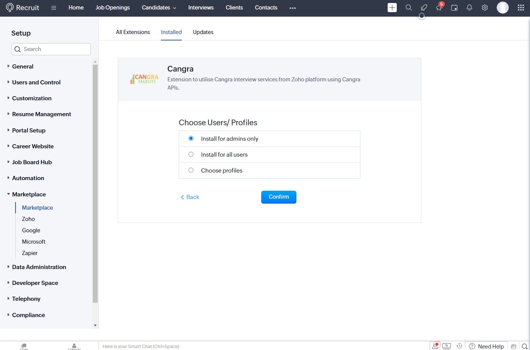Image resolution: width=530 pixels, height=350 pixels.
Task: Expand the Automation section
Action: point(28,178)
